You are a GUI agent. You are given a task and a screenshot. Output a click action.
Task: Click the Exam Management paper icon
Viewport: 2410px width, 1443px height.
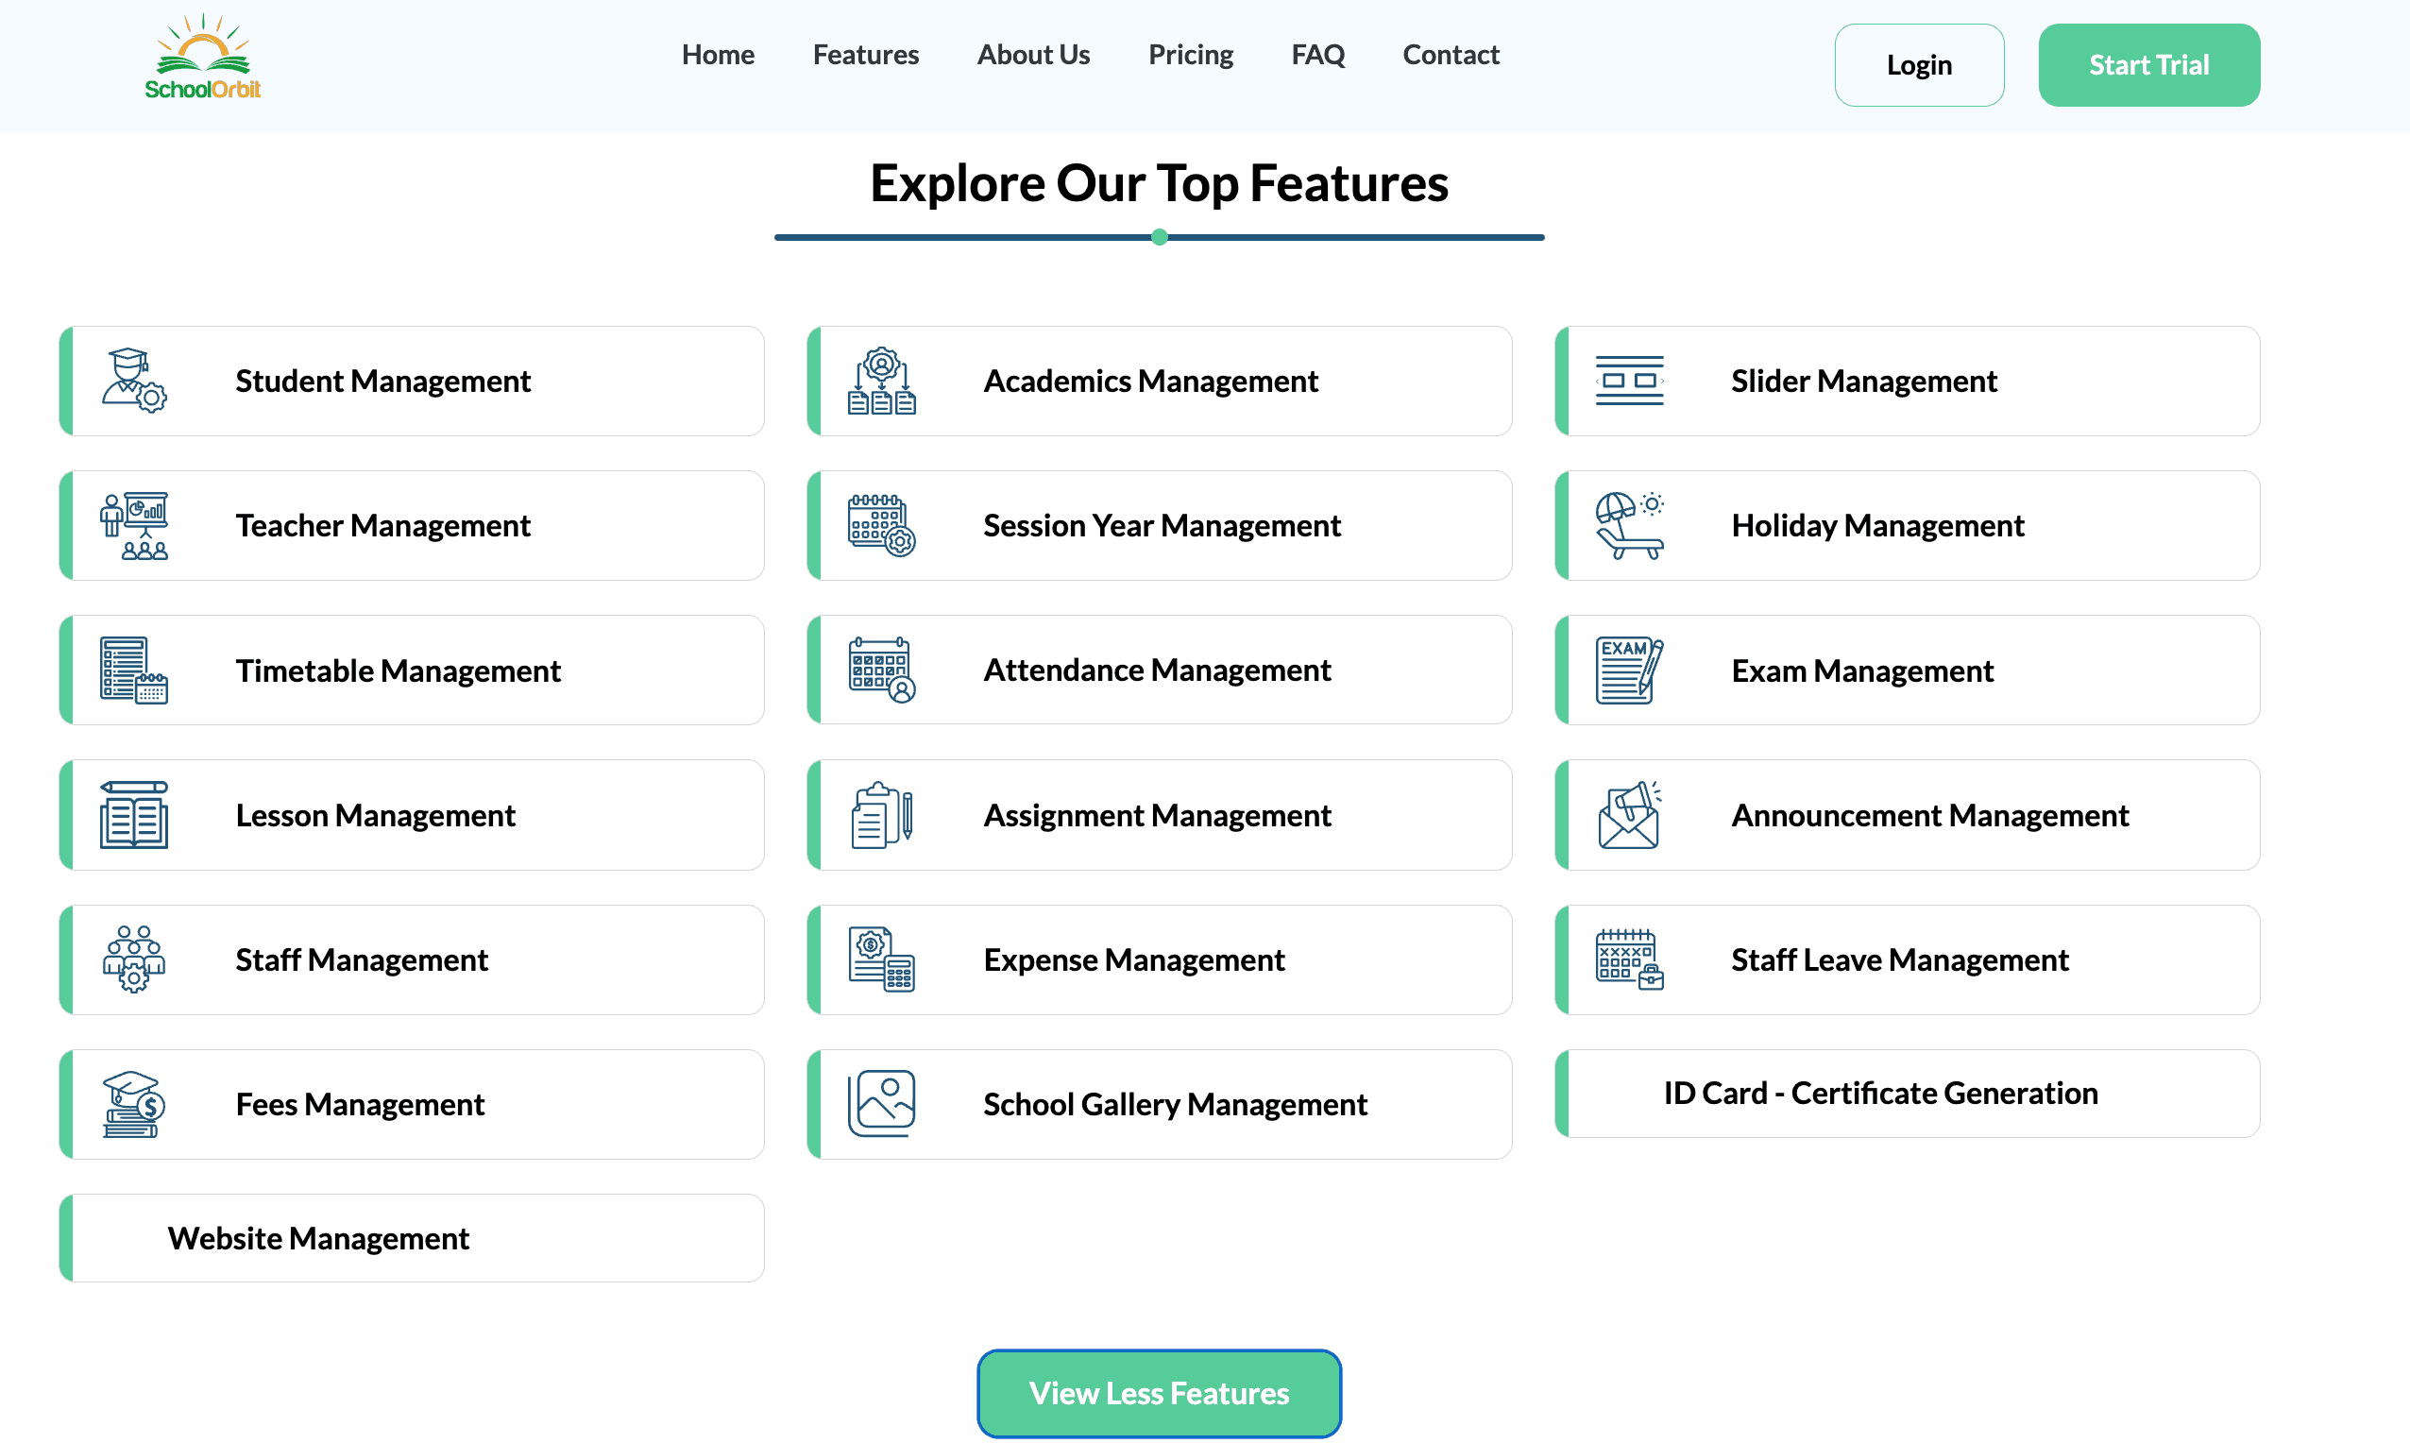pos(1629,670)
